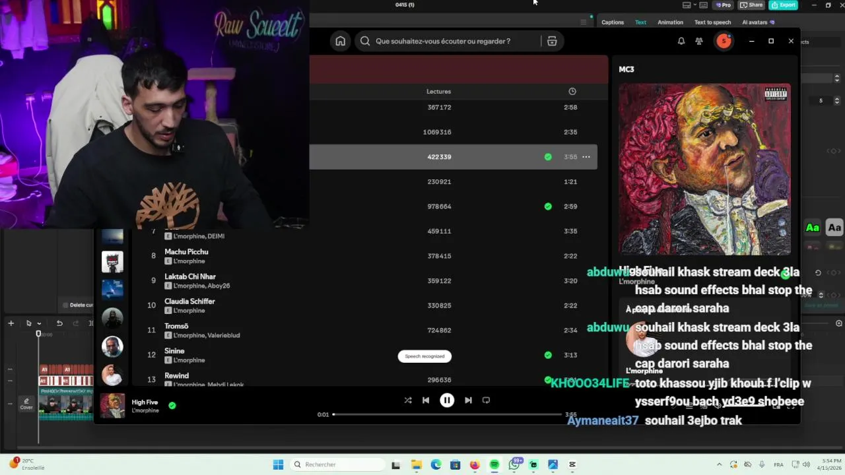The height and width of the screenshot is (475, 845).
Task: Play track Rewind
Action: pos(176,375)
